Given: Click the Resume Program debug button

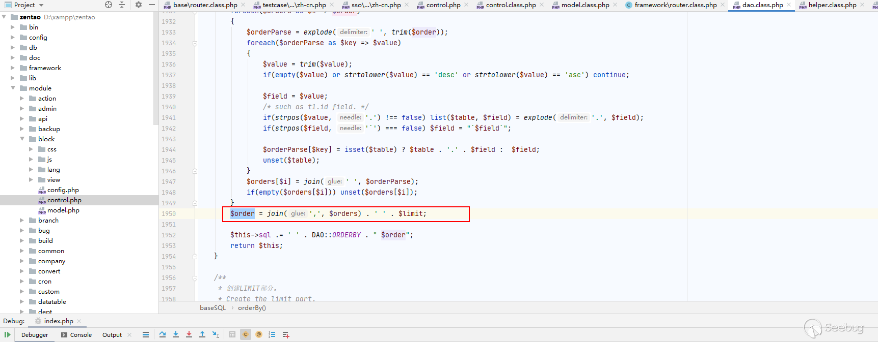Looking at the screenshot, I should (7, 334).
